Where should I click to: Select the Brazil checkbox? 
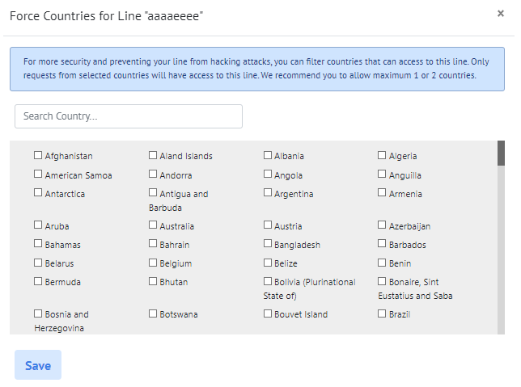(x=383, y=313)
